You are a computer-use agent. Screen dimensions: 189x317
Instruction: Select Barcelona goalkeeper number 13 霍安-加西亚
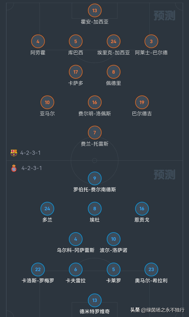(x=94, y=11)
